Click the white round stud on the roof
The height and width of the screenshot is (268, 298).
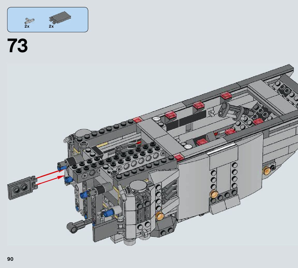click(x=156, y=119)
